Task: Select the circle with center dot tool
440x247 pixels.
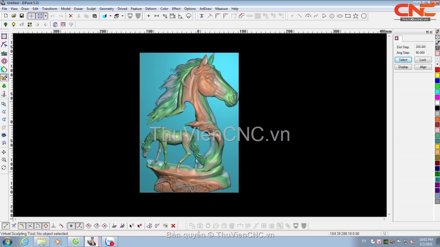Action: click(x=332, y=16)
